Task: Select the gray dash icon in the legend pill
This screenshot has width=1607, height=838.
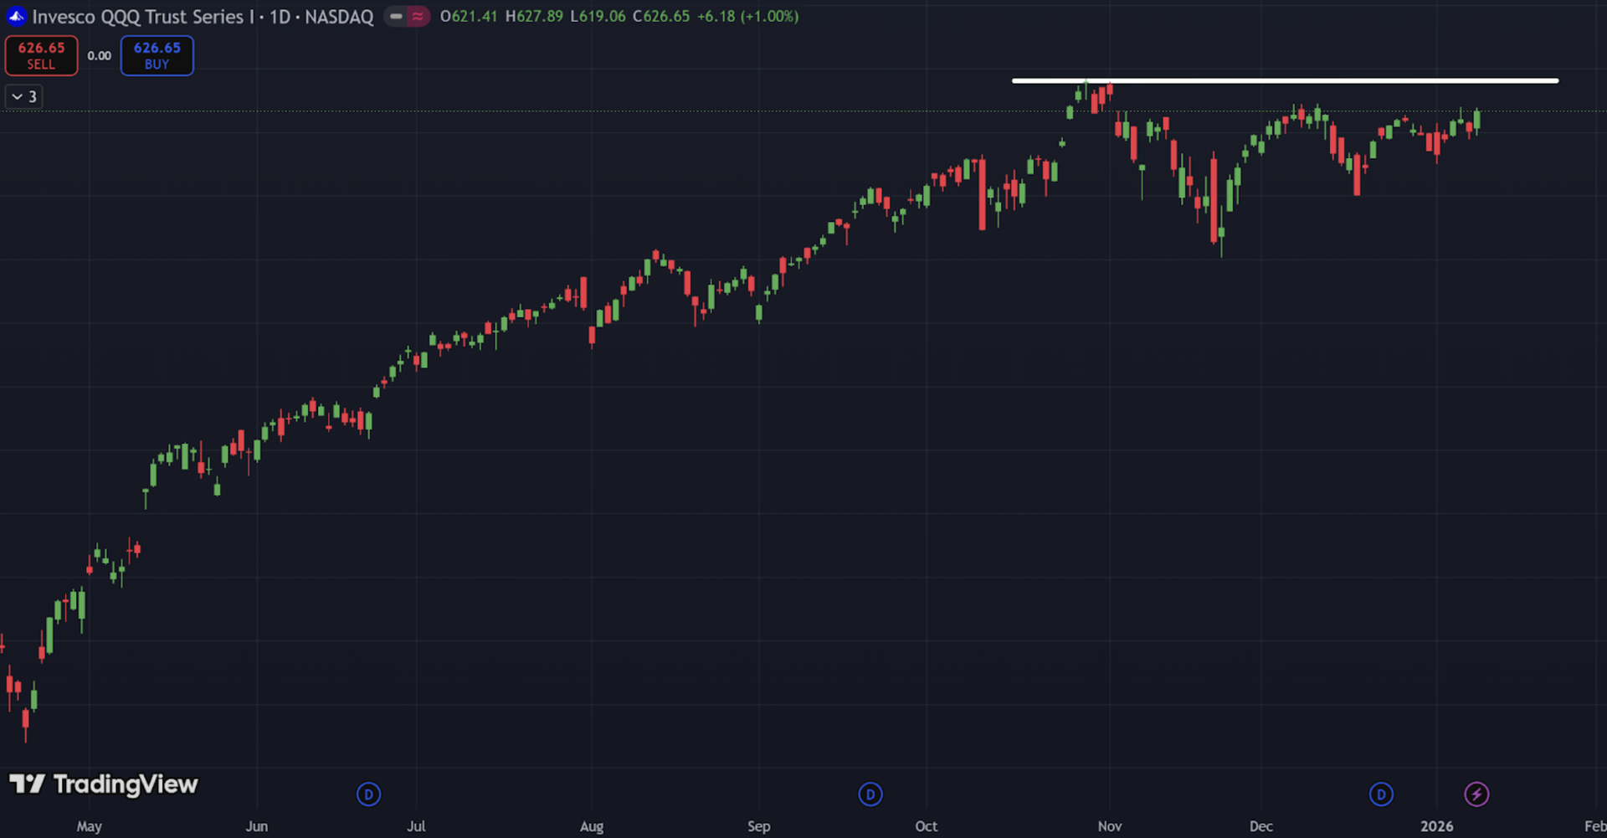Action: click(394, 15)
